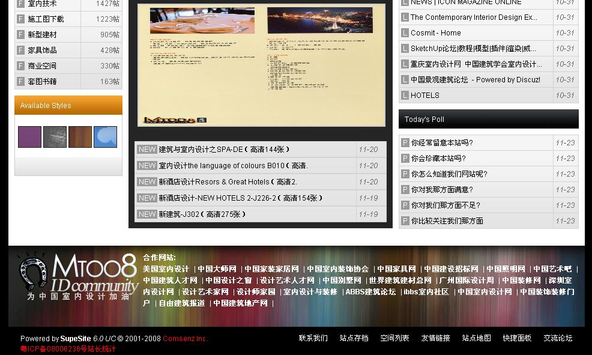Open poll 你经常留意本站吗?
This screenshot has height=355, width=592.
coord(442,143)
